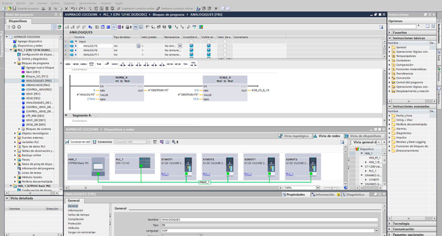Insert normally open contact from LAD toolbar

(x=69, y=64)
